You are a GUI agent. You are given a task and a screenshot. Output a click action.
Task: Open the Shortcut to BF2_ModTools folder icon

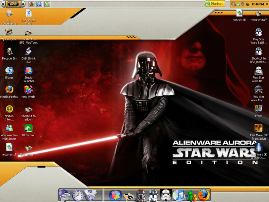pos(29,37)
